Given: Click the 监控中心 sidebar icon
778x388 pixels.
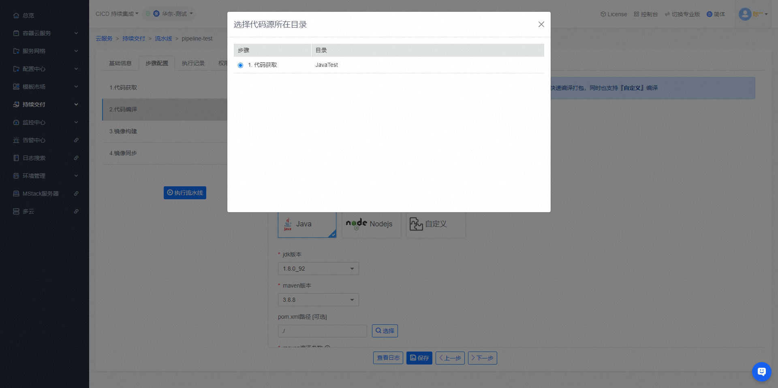Looking at the screenshot, I should pyautogui.click(x=16, y=122).
